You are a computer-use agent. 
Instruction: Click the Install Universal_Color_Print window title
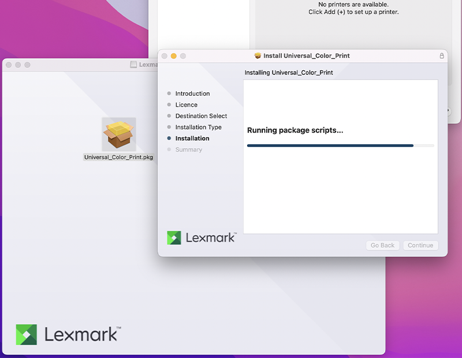[307, 55]
